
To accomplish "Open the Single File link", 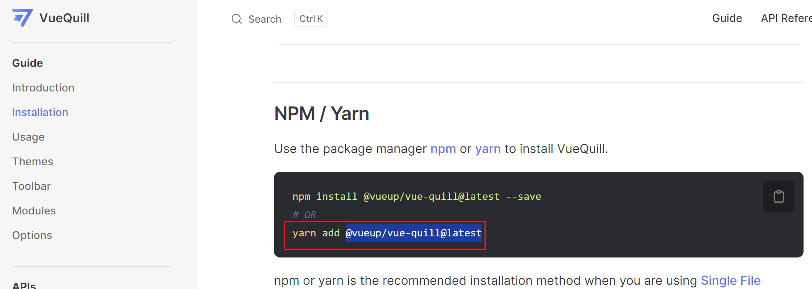I will point(730,281).
